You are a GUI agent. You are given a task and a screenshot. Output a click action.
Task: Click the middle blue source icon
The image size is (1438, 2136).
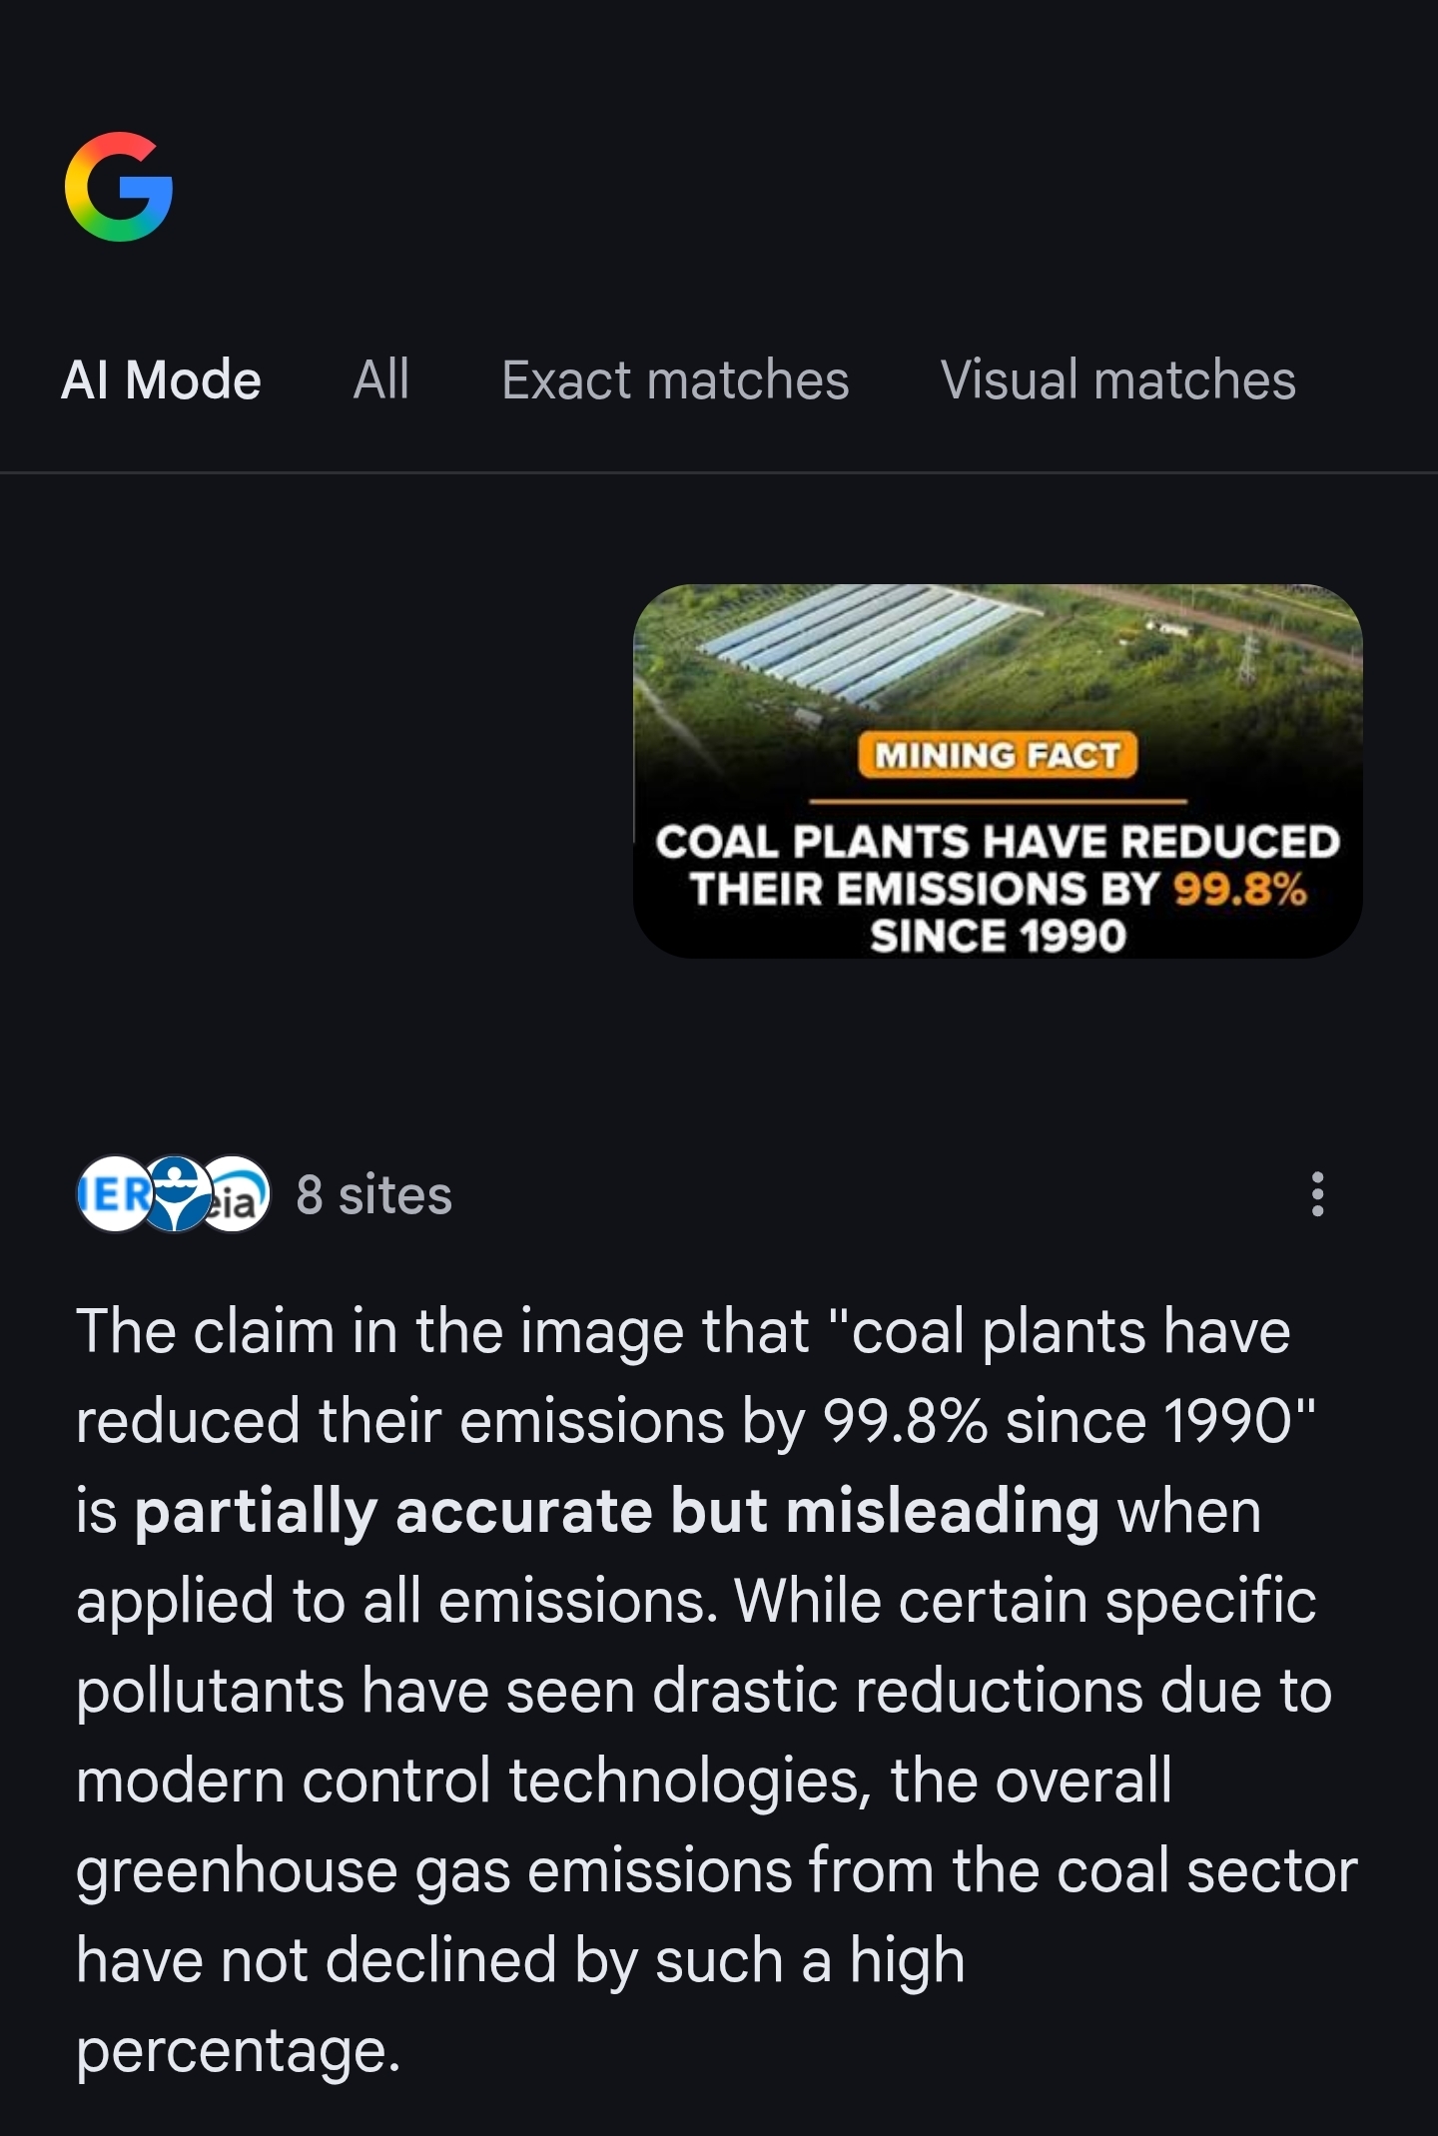[176, 1194]
